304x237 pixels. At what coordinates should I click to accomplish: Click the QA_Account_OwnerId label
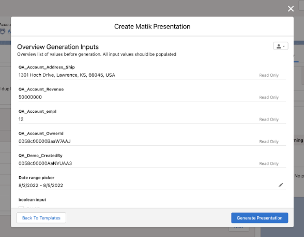(x=41, y=133)
